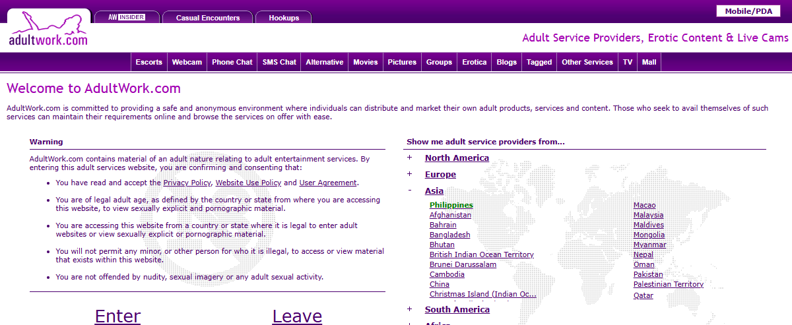Open the User Agreement link
The width and height of the screenshot is (792, 325).
pyautogui.click(x=328, y=183)
